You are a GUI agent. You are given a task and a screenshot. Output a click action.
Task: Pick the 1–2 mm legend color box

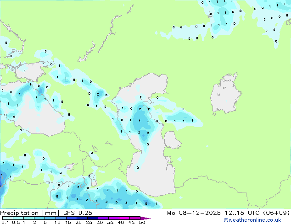(29, 218)
